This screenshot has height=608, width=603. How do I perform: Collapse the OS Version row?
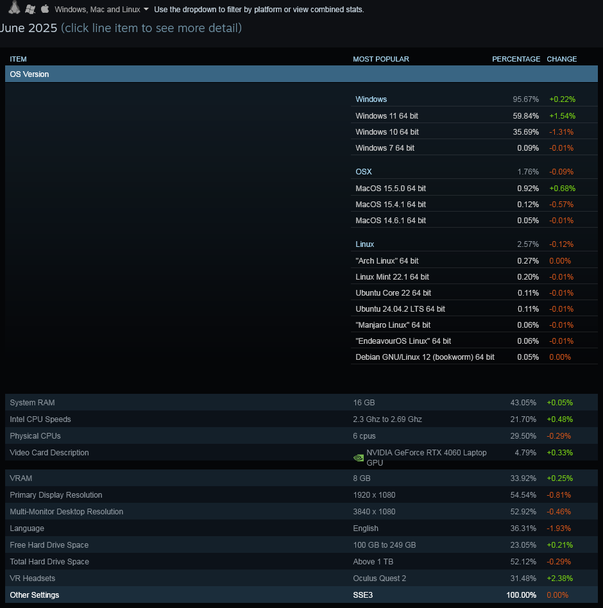point(301,74)
